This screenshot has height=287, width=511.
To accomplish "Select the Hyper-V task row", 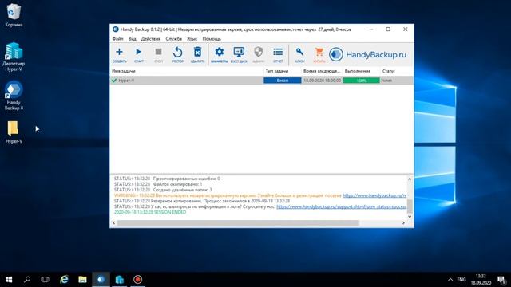I will 262,81.
